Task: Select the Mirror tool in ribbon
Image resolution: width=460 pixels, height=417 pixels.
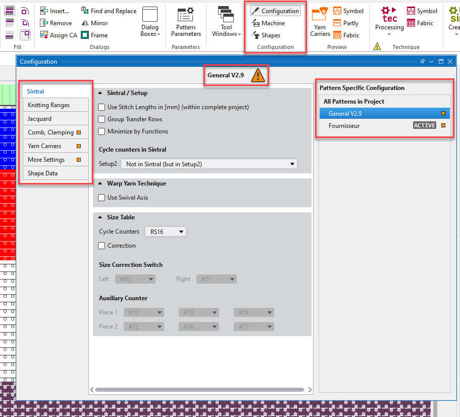Action: 85,23
